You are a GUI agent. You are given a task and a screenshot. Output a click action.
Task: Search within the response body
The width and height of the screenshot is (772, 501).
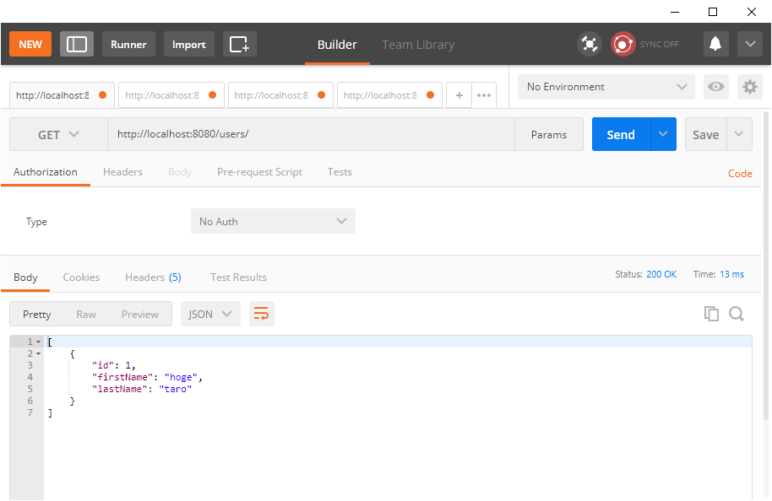pyautogui.click(x=737, y=314)
